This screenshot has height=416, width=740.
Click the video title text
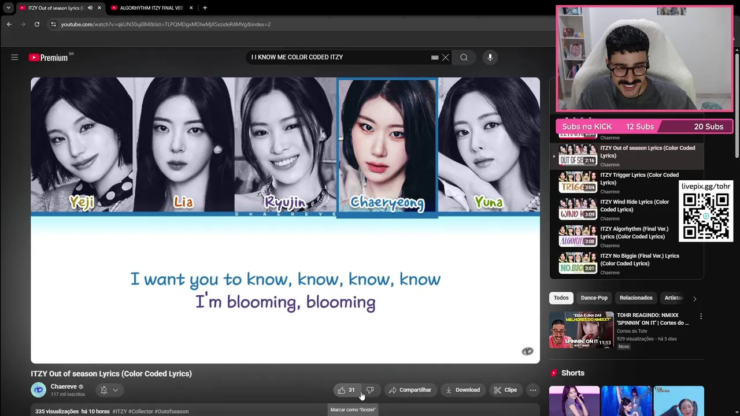coord(111,374)
